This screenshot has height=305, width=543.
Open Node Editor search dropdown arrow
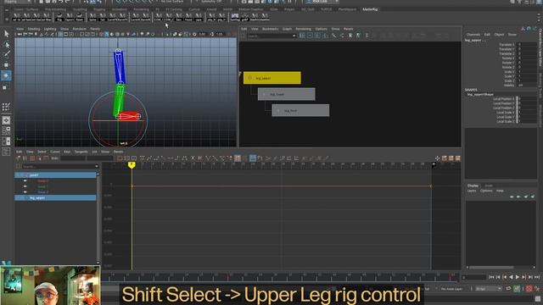coord(294,36)
